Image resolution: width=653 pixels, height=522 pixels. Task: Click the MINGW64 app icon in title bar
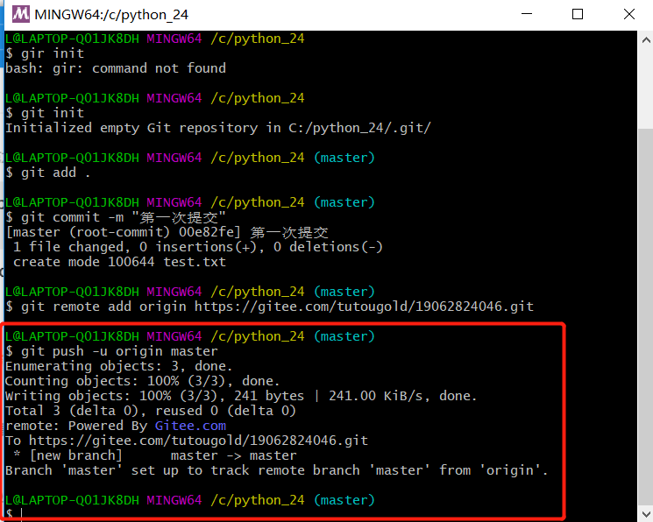[21, 14]
